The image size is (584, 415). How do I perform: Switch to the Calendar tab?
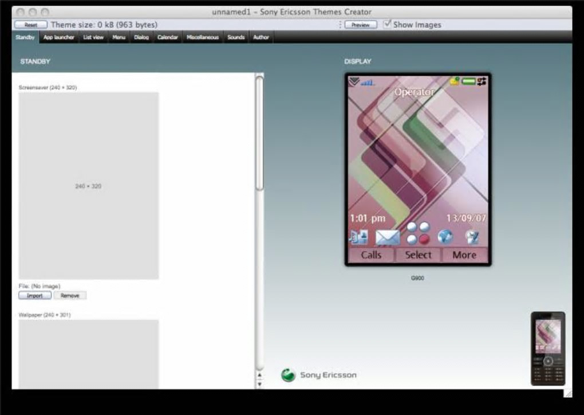coord(167,37)
